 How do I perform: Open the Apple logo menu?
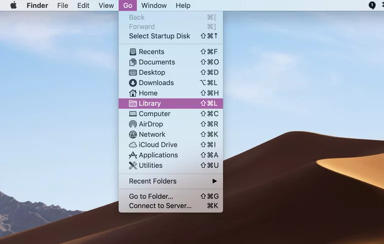coord(13,5)
